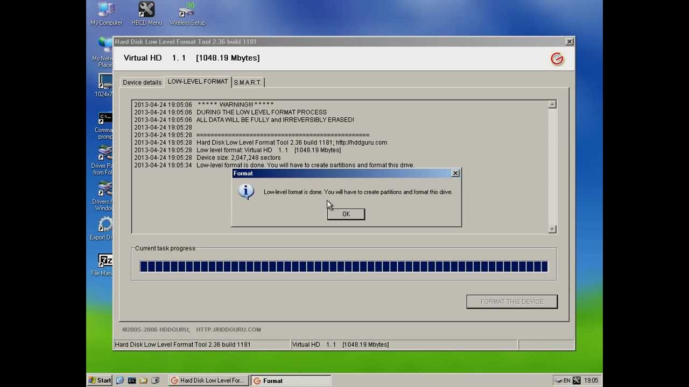Open the Wireless Setup desktop icon
This screenshot has width=689, height=387.
(x=187, y=13)
